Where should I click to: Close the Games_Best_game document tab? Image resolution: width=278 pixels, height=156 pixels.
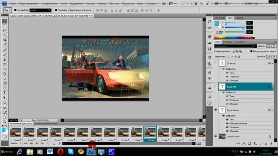tap(92, 16)
